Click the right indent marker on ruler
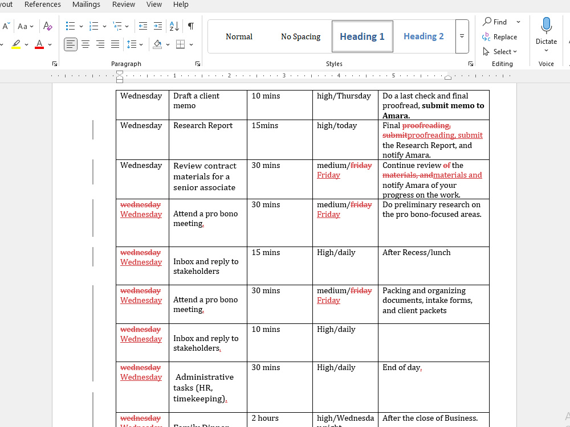This screenshot has height=427, width=570. pos(448,77)
